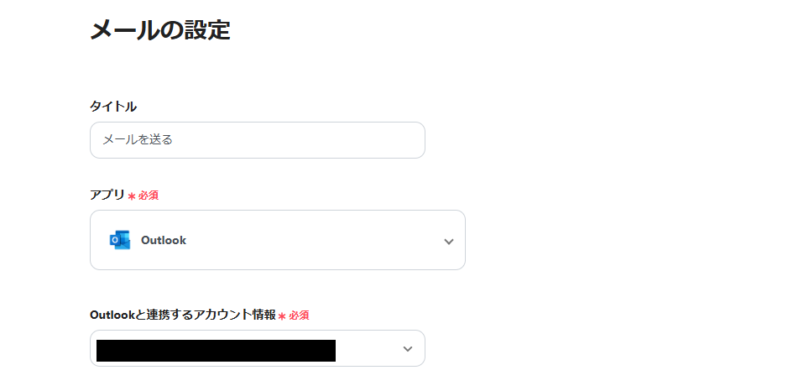
Task: Click the Outlook app icon
Action: (120, 240)
